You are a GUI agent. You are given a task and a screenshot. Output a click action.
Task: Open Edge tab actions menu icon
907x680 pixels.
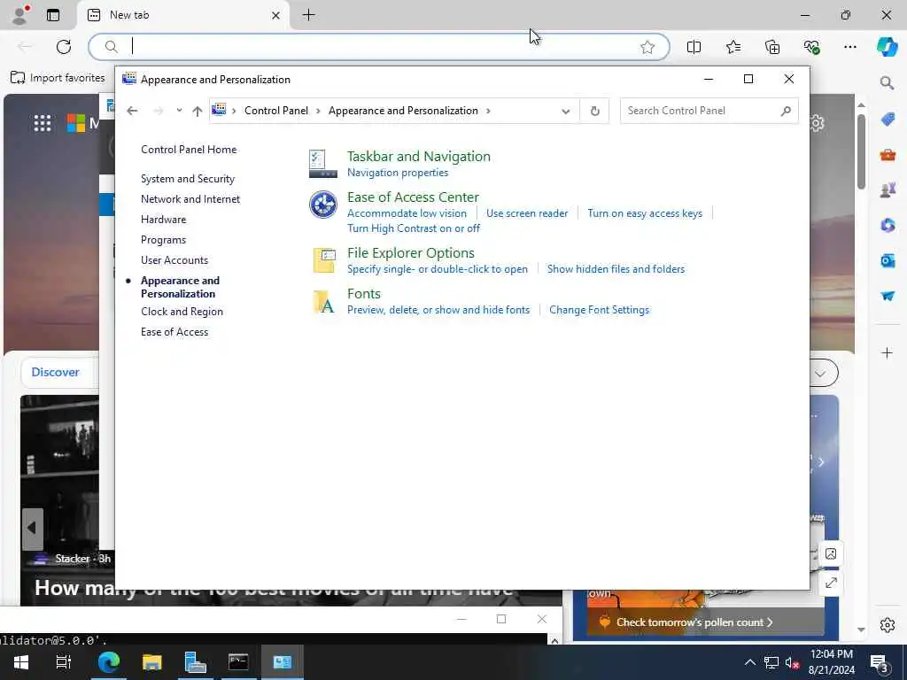click(x=53, y=15)
